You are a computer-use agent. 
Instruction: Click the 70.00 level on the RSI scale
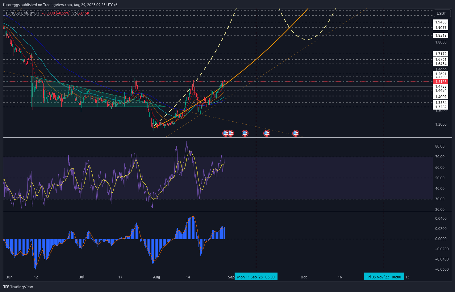point(440,157)
